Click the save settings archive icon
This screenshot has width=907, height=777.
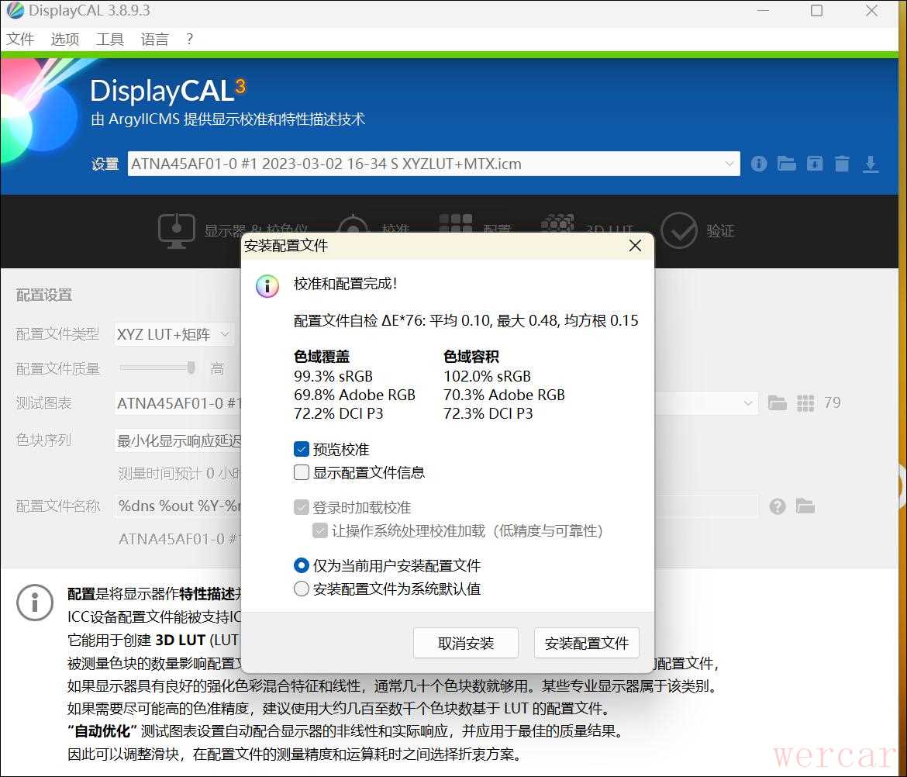(x=814, y=164)
